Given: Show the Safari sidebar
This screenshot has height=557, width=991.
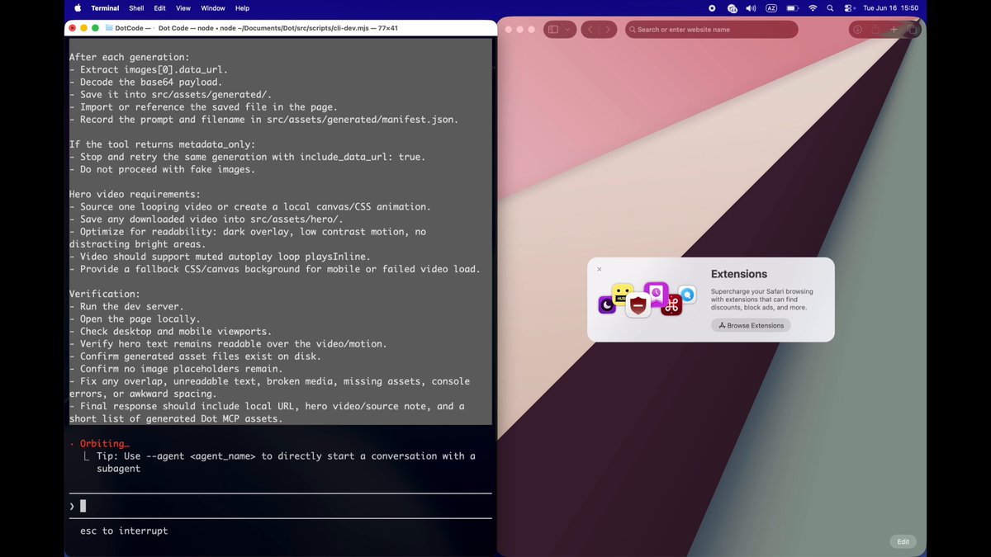Looking at the screenshot, I should 553,30.
